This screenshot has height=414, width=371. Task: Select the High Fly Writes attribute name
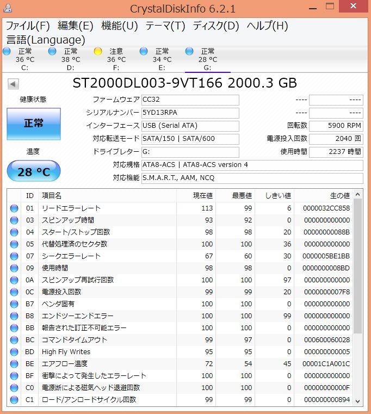tap(66, 352)
